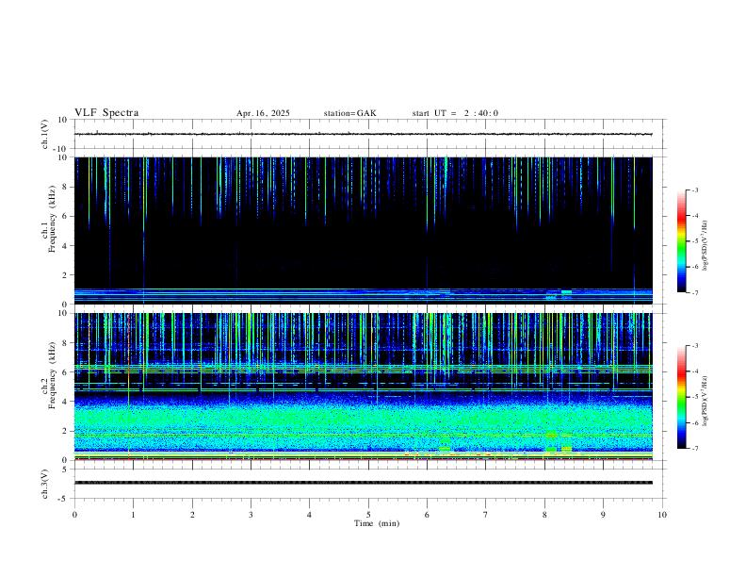Click the log(PSD) label beside ch.2 color bar
This screenshot has width=746, height=577.
click(x=705, y=401)
